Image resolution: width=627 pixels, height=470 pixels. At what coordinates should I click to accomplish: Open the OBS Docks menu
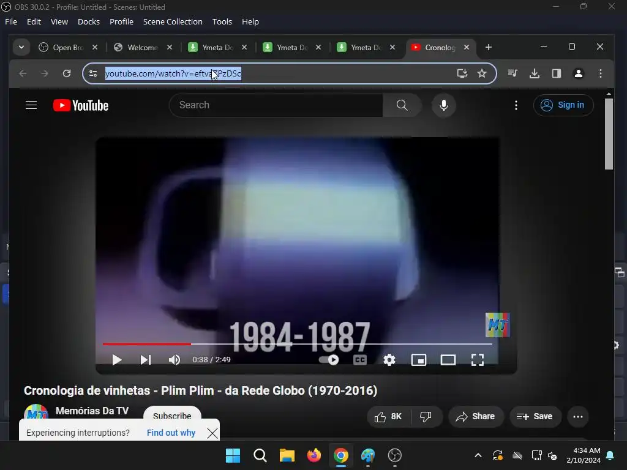[88, 21]
